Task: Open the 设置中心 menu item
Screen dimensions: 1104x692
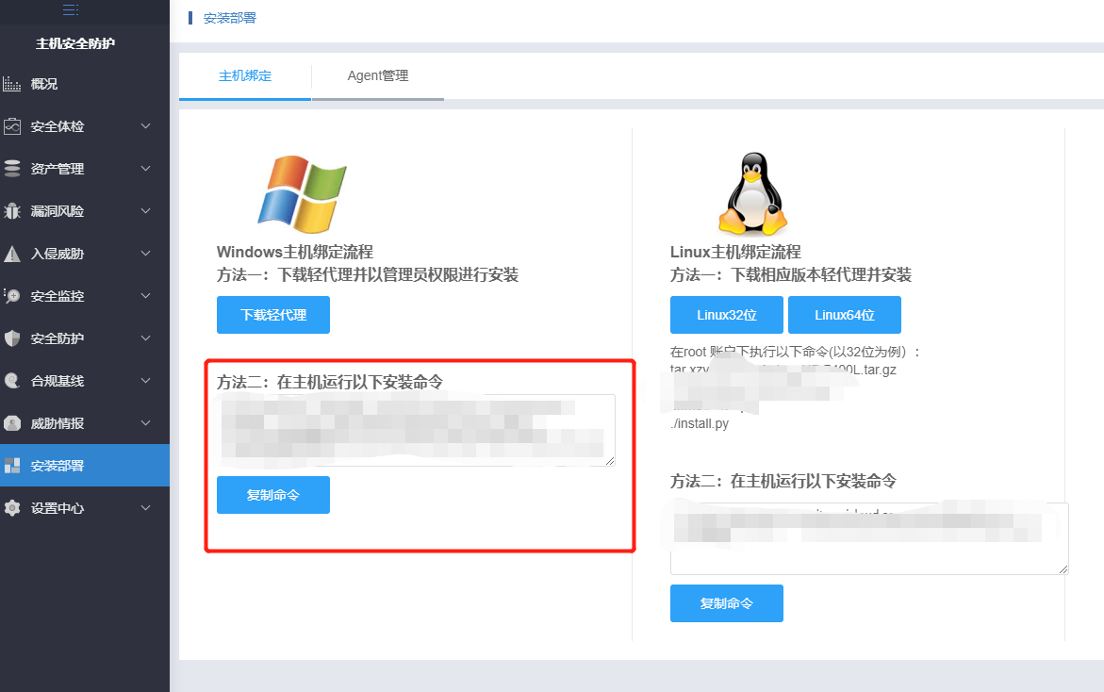Action: coord(85,508)
